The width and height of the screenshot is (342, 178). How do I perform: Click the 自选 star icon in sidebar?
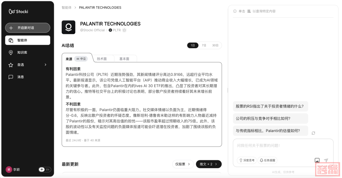point(11,65)
